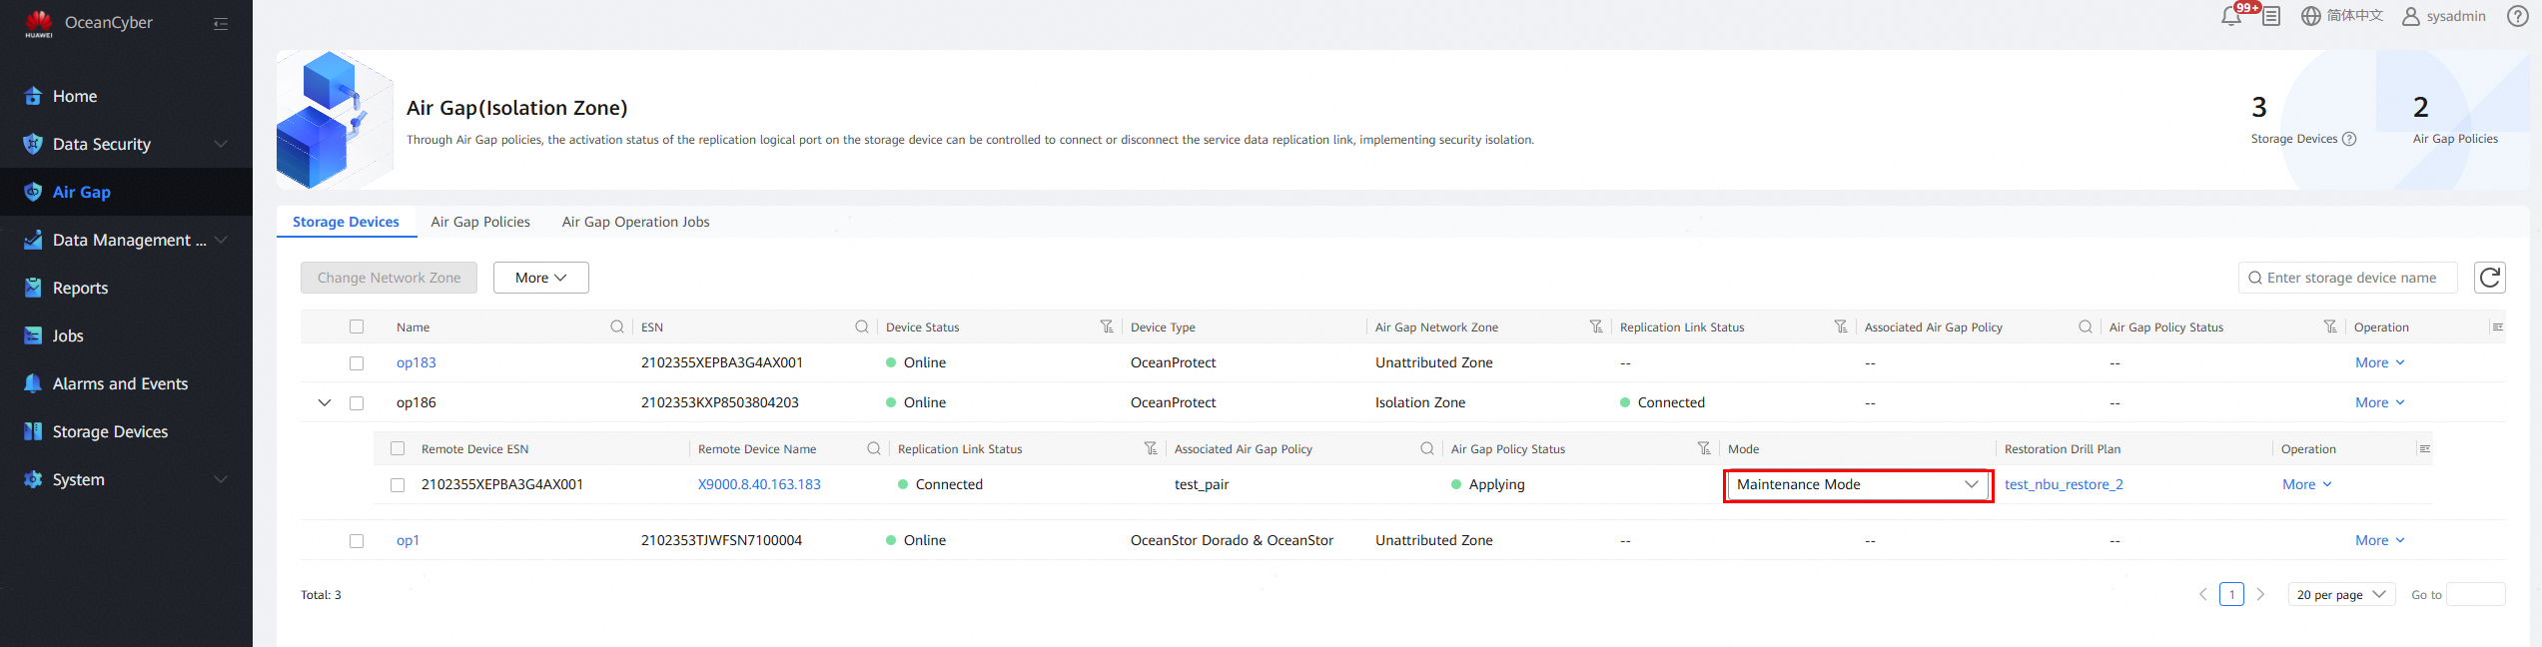Focus the Go to page input
The width and height of the screenshot is (2542, 647).
click(x=2475, y=594)
